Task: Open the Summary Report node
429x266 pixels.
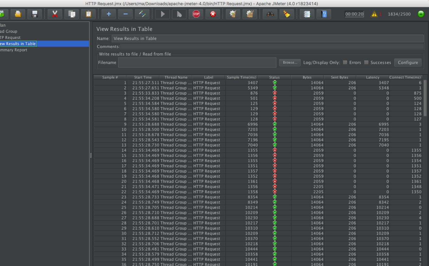Action: pos(13,50)
